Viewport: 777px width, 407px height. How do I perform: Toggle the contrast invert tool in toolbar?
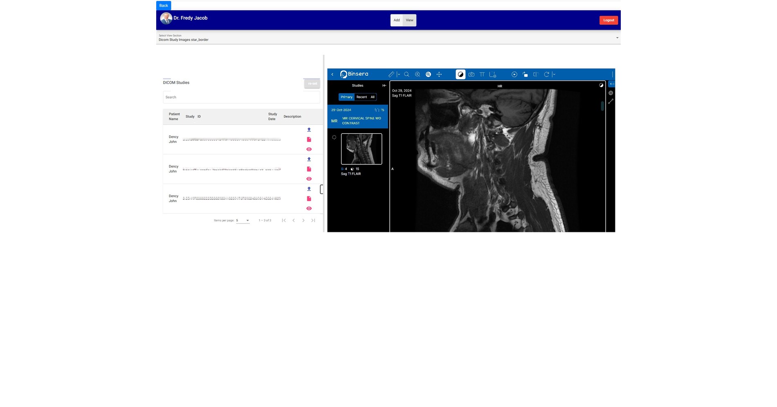point(460,74)
